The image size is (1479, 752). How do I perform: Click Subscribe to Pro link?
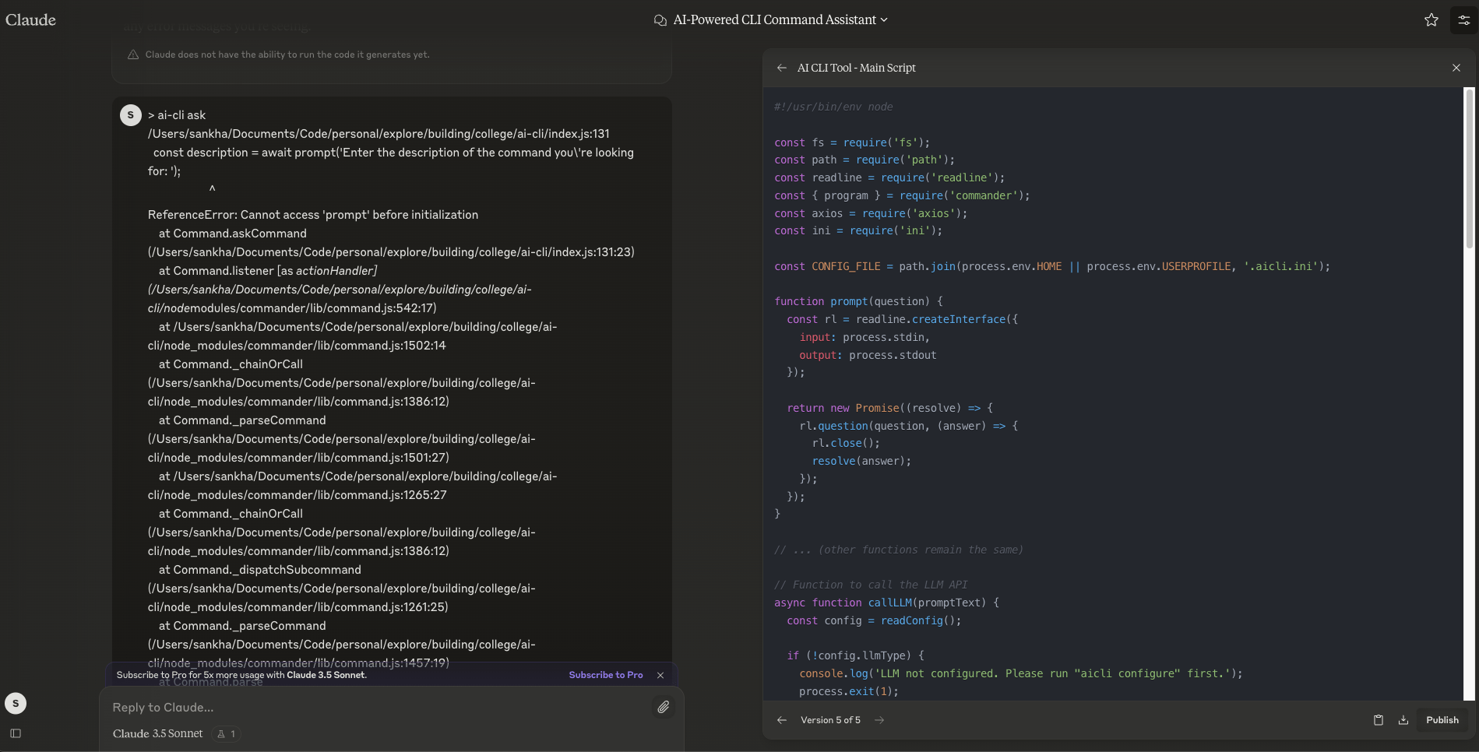pos(606,675)
